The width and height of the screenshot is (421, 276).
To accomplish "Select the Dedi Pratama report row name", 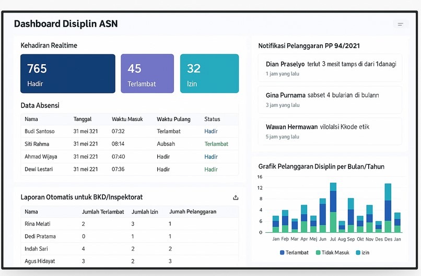I will click(40, 236).
